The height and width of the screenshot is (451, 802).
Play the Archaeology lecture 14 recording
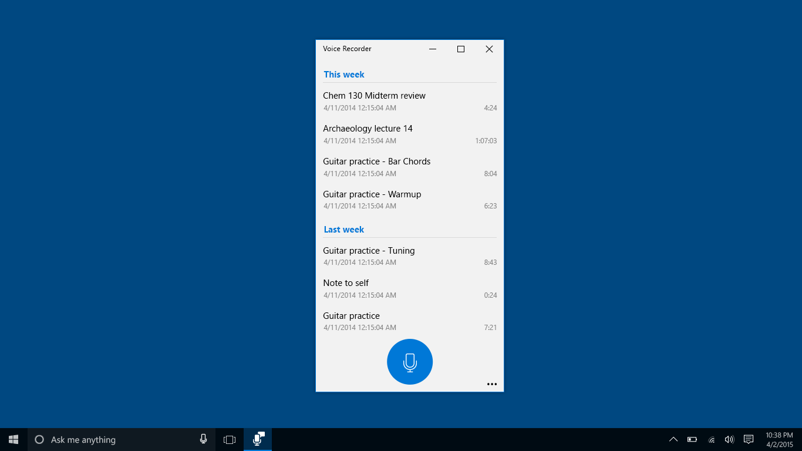click(409, 134)
